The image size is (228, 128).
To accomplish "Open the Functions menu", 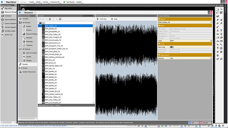I will [55, 2].
